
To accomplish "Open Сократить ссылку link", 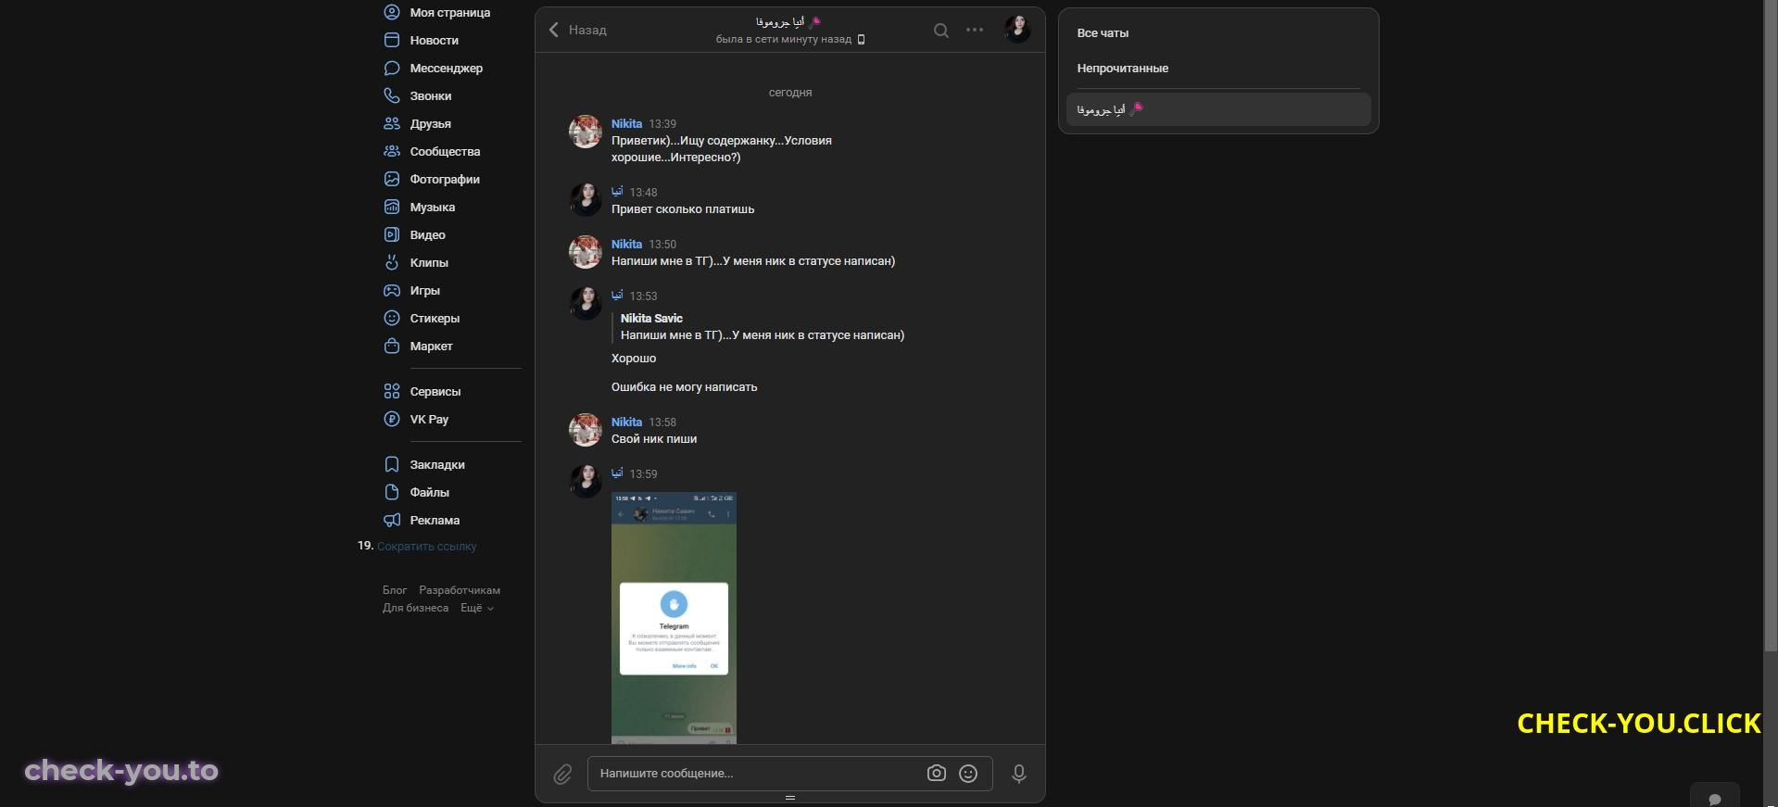I will 426,547.
